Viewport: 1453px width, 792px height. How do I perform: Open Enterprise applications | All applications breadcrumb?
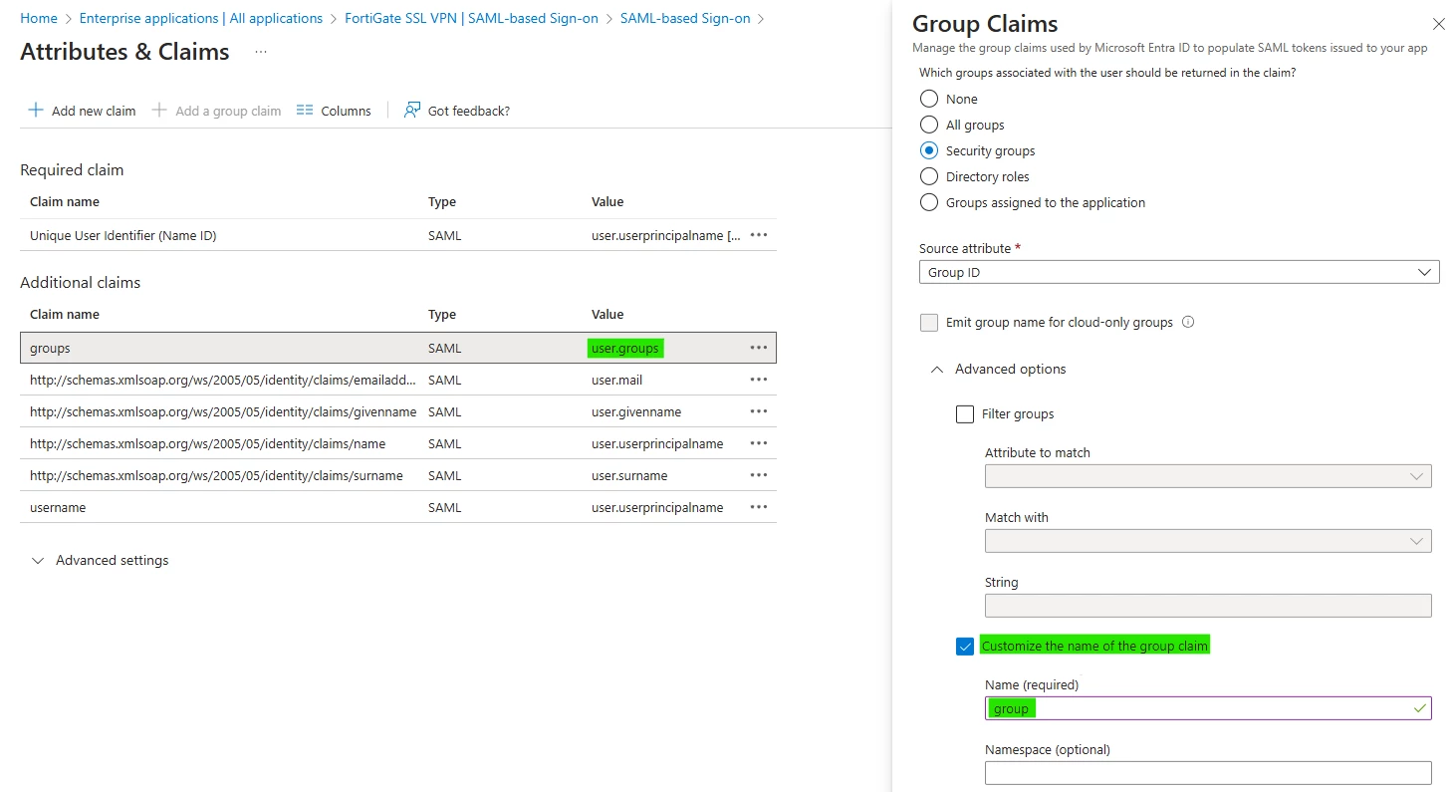point(201,18)
